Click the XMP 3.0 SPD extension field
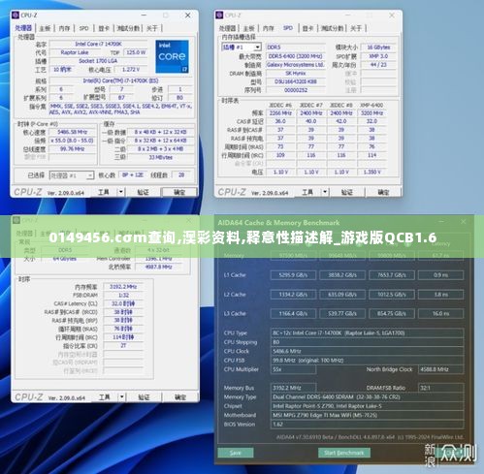484x474 pixels. (378, 56)
